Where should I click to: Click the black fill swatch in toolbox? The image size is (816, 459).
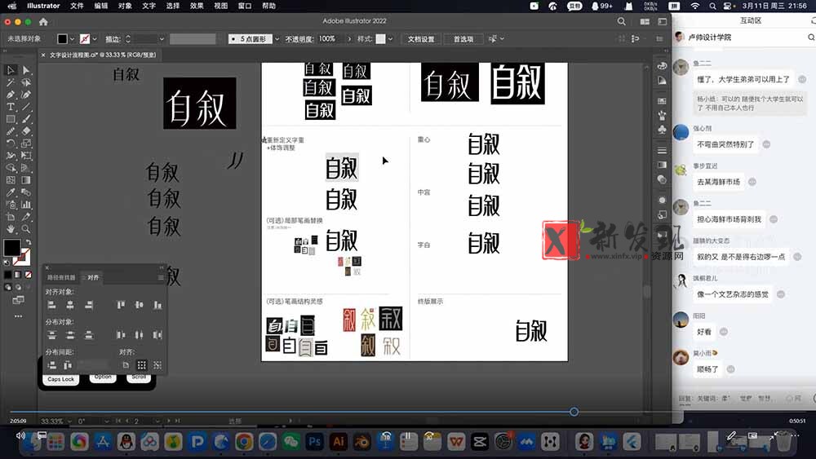click(x=11, y=247)
